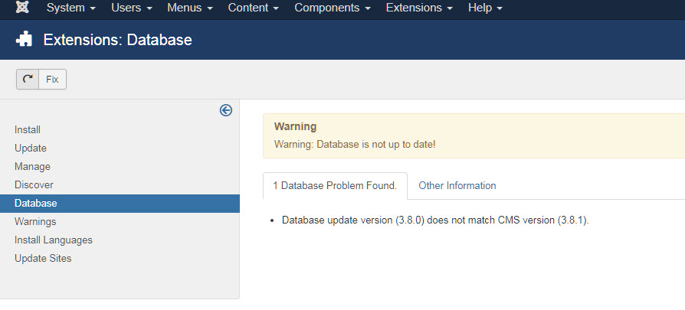Open the Users dropdown menu

[x=132, y=8]
